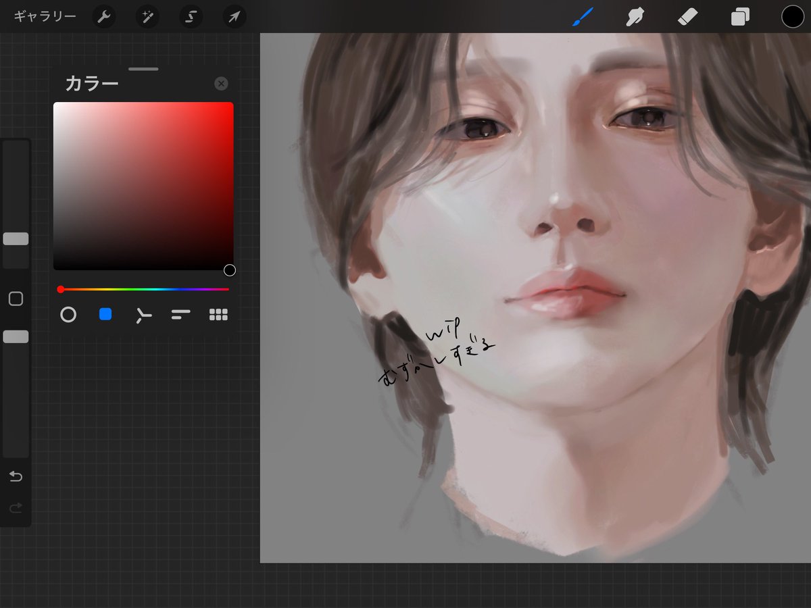811x608 pixels.
Task: Switch to the Harmony color tab
Action: pyautogui.click(x=143, y=315)
